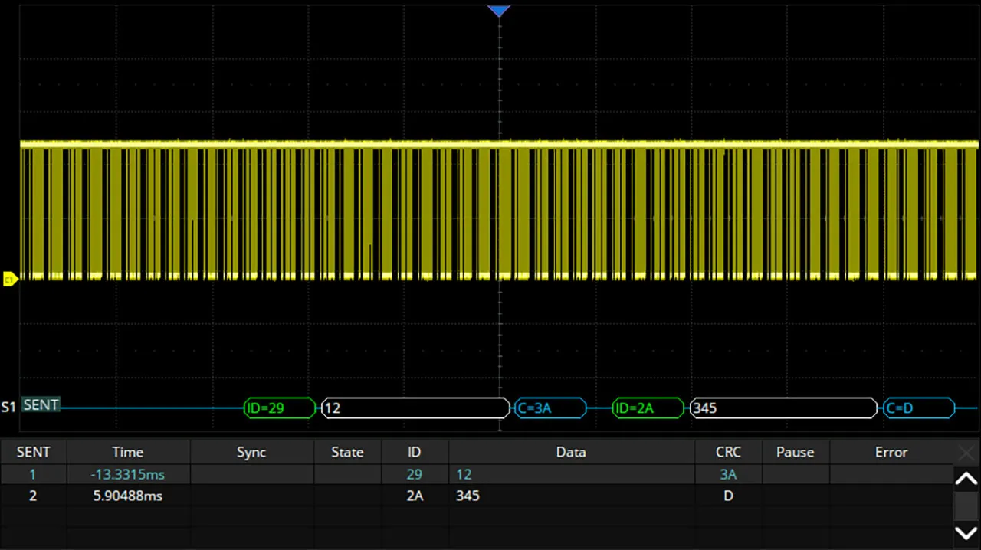The image size is (981, 550).
Task: Click the S1 SENT decode label
Action: [41, 405]
